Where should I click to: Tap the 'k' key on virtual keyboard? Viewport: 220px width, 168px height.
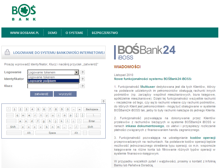click(61, 121)
